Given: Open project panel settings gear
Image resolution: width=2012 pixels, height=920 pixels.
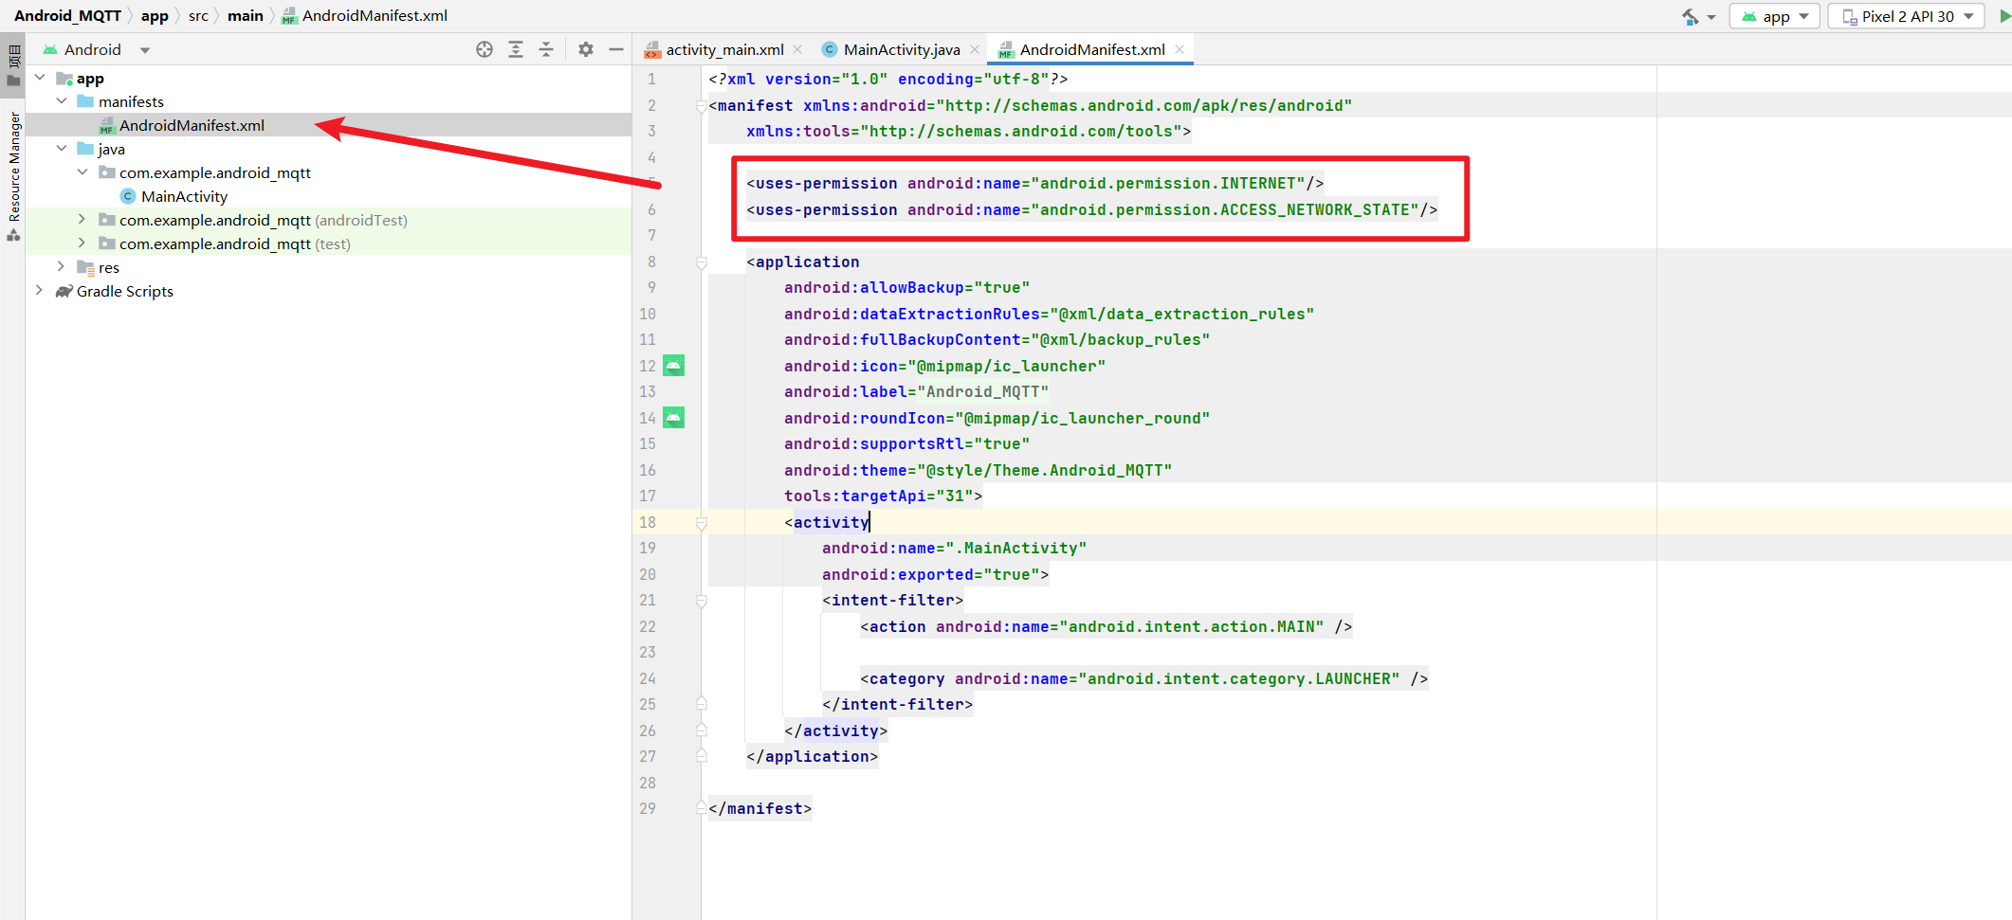Looking at the screenshot, I should [586, 49].
